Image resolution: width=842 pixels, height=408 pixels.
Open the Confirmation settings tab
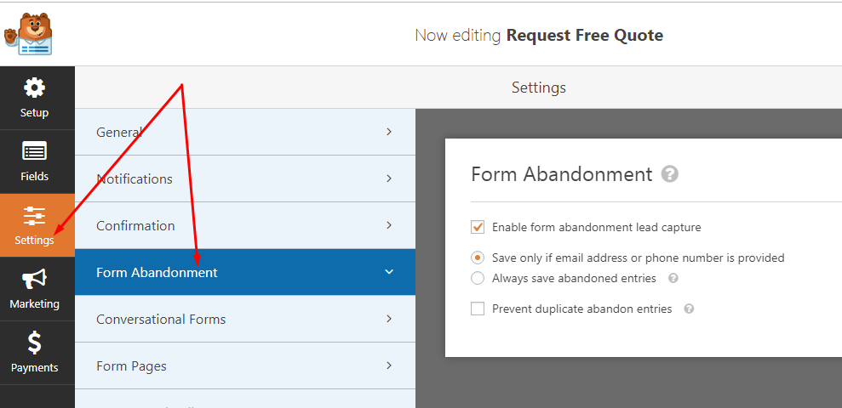click(x=135, y=226)
